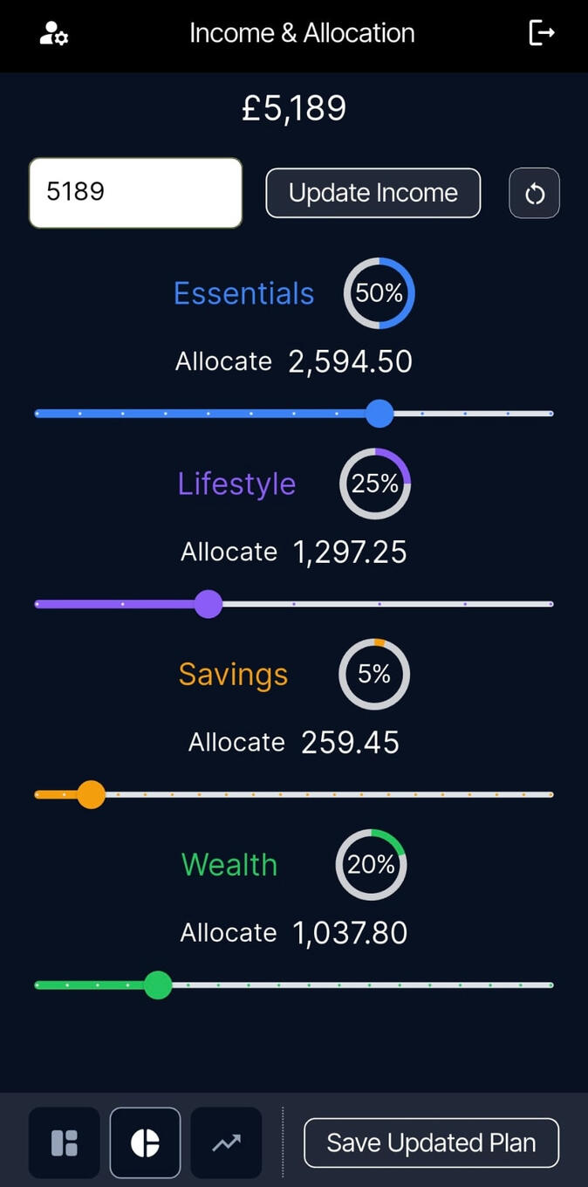Click the Wealth 20% progress ring
Image resolution: width=588 pixels, height=1187 pixels.
371,864
